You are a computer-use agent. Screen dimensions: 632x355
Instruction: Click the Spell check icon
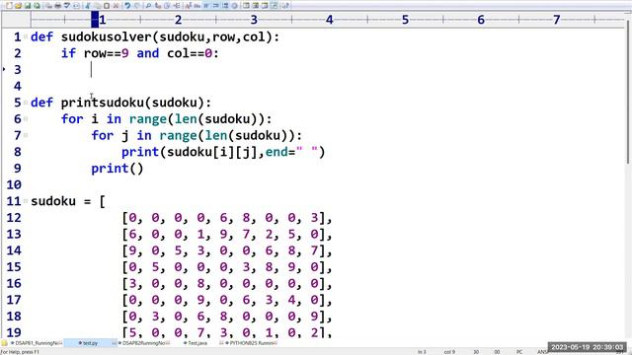click(67, 6)
